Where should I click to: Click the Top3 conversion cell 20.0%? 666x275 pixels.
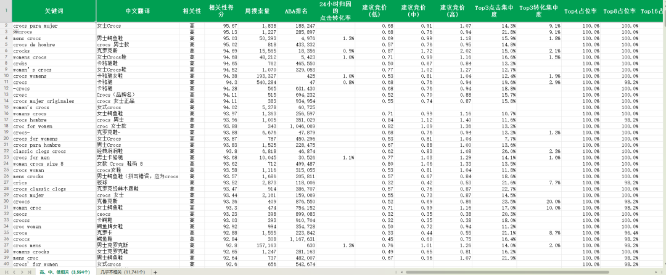tap(540, 201)
